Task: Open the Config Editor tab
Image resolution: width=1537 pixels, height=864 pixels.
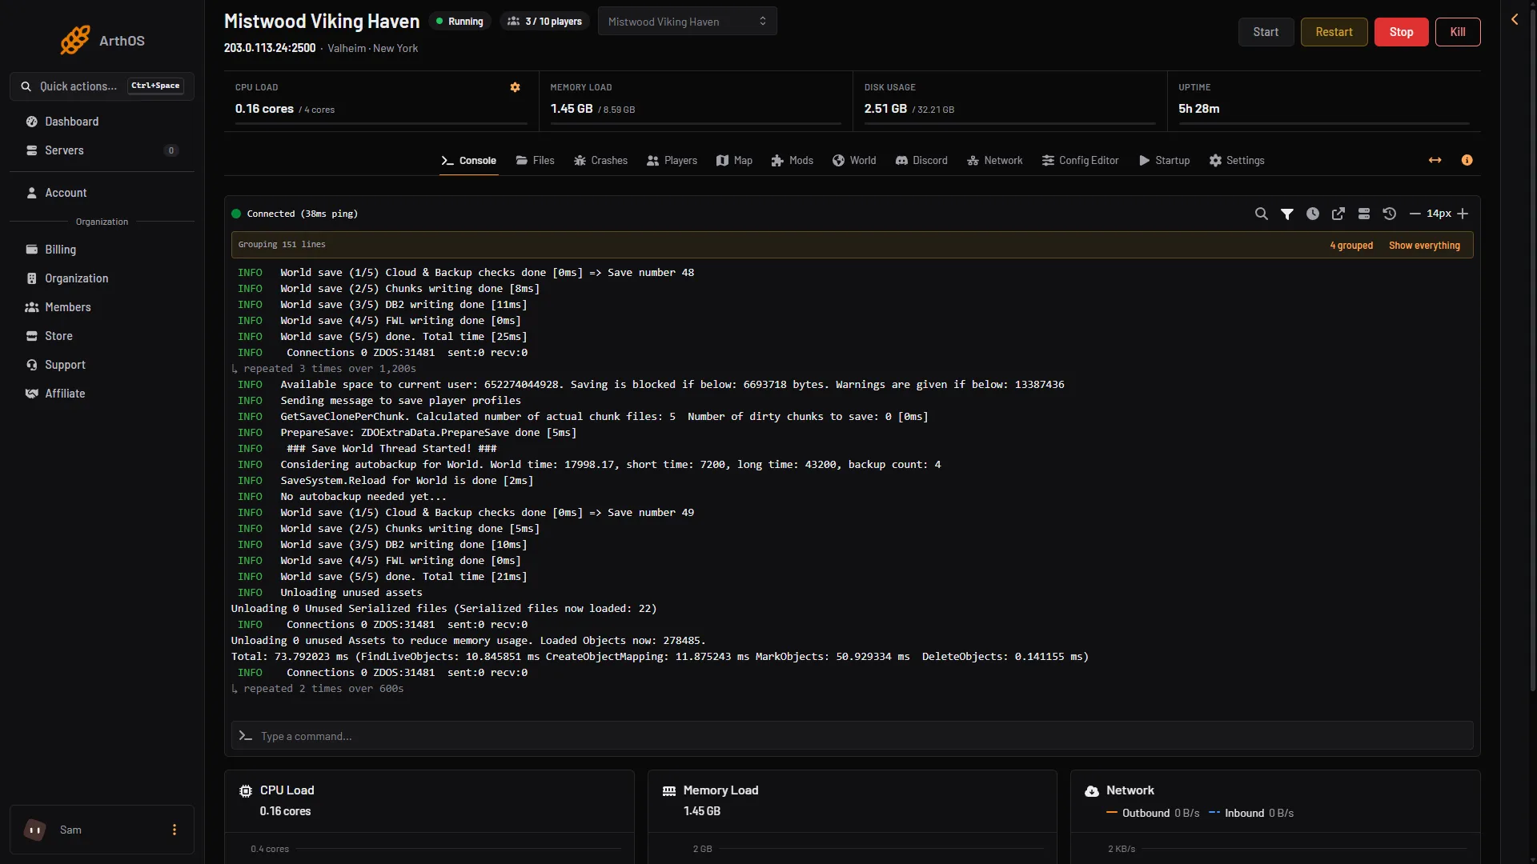Action: pos(1080,161)
